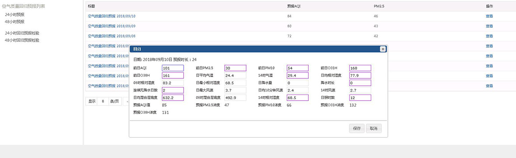Focus the 前日O31H input field

coord(360,68)
